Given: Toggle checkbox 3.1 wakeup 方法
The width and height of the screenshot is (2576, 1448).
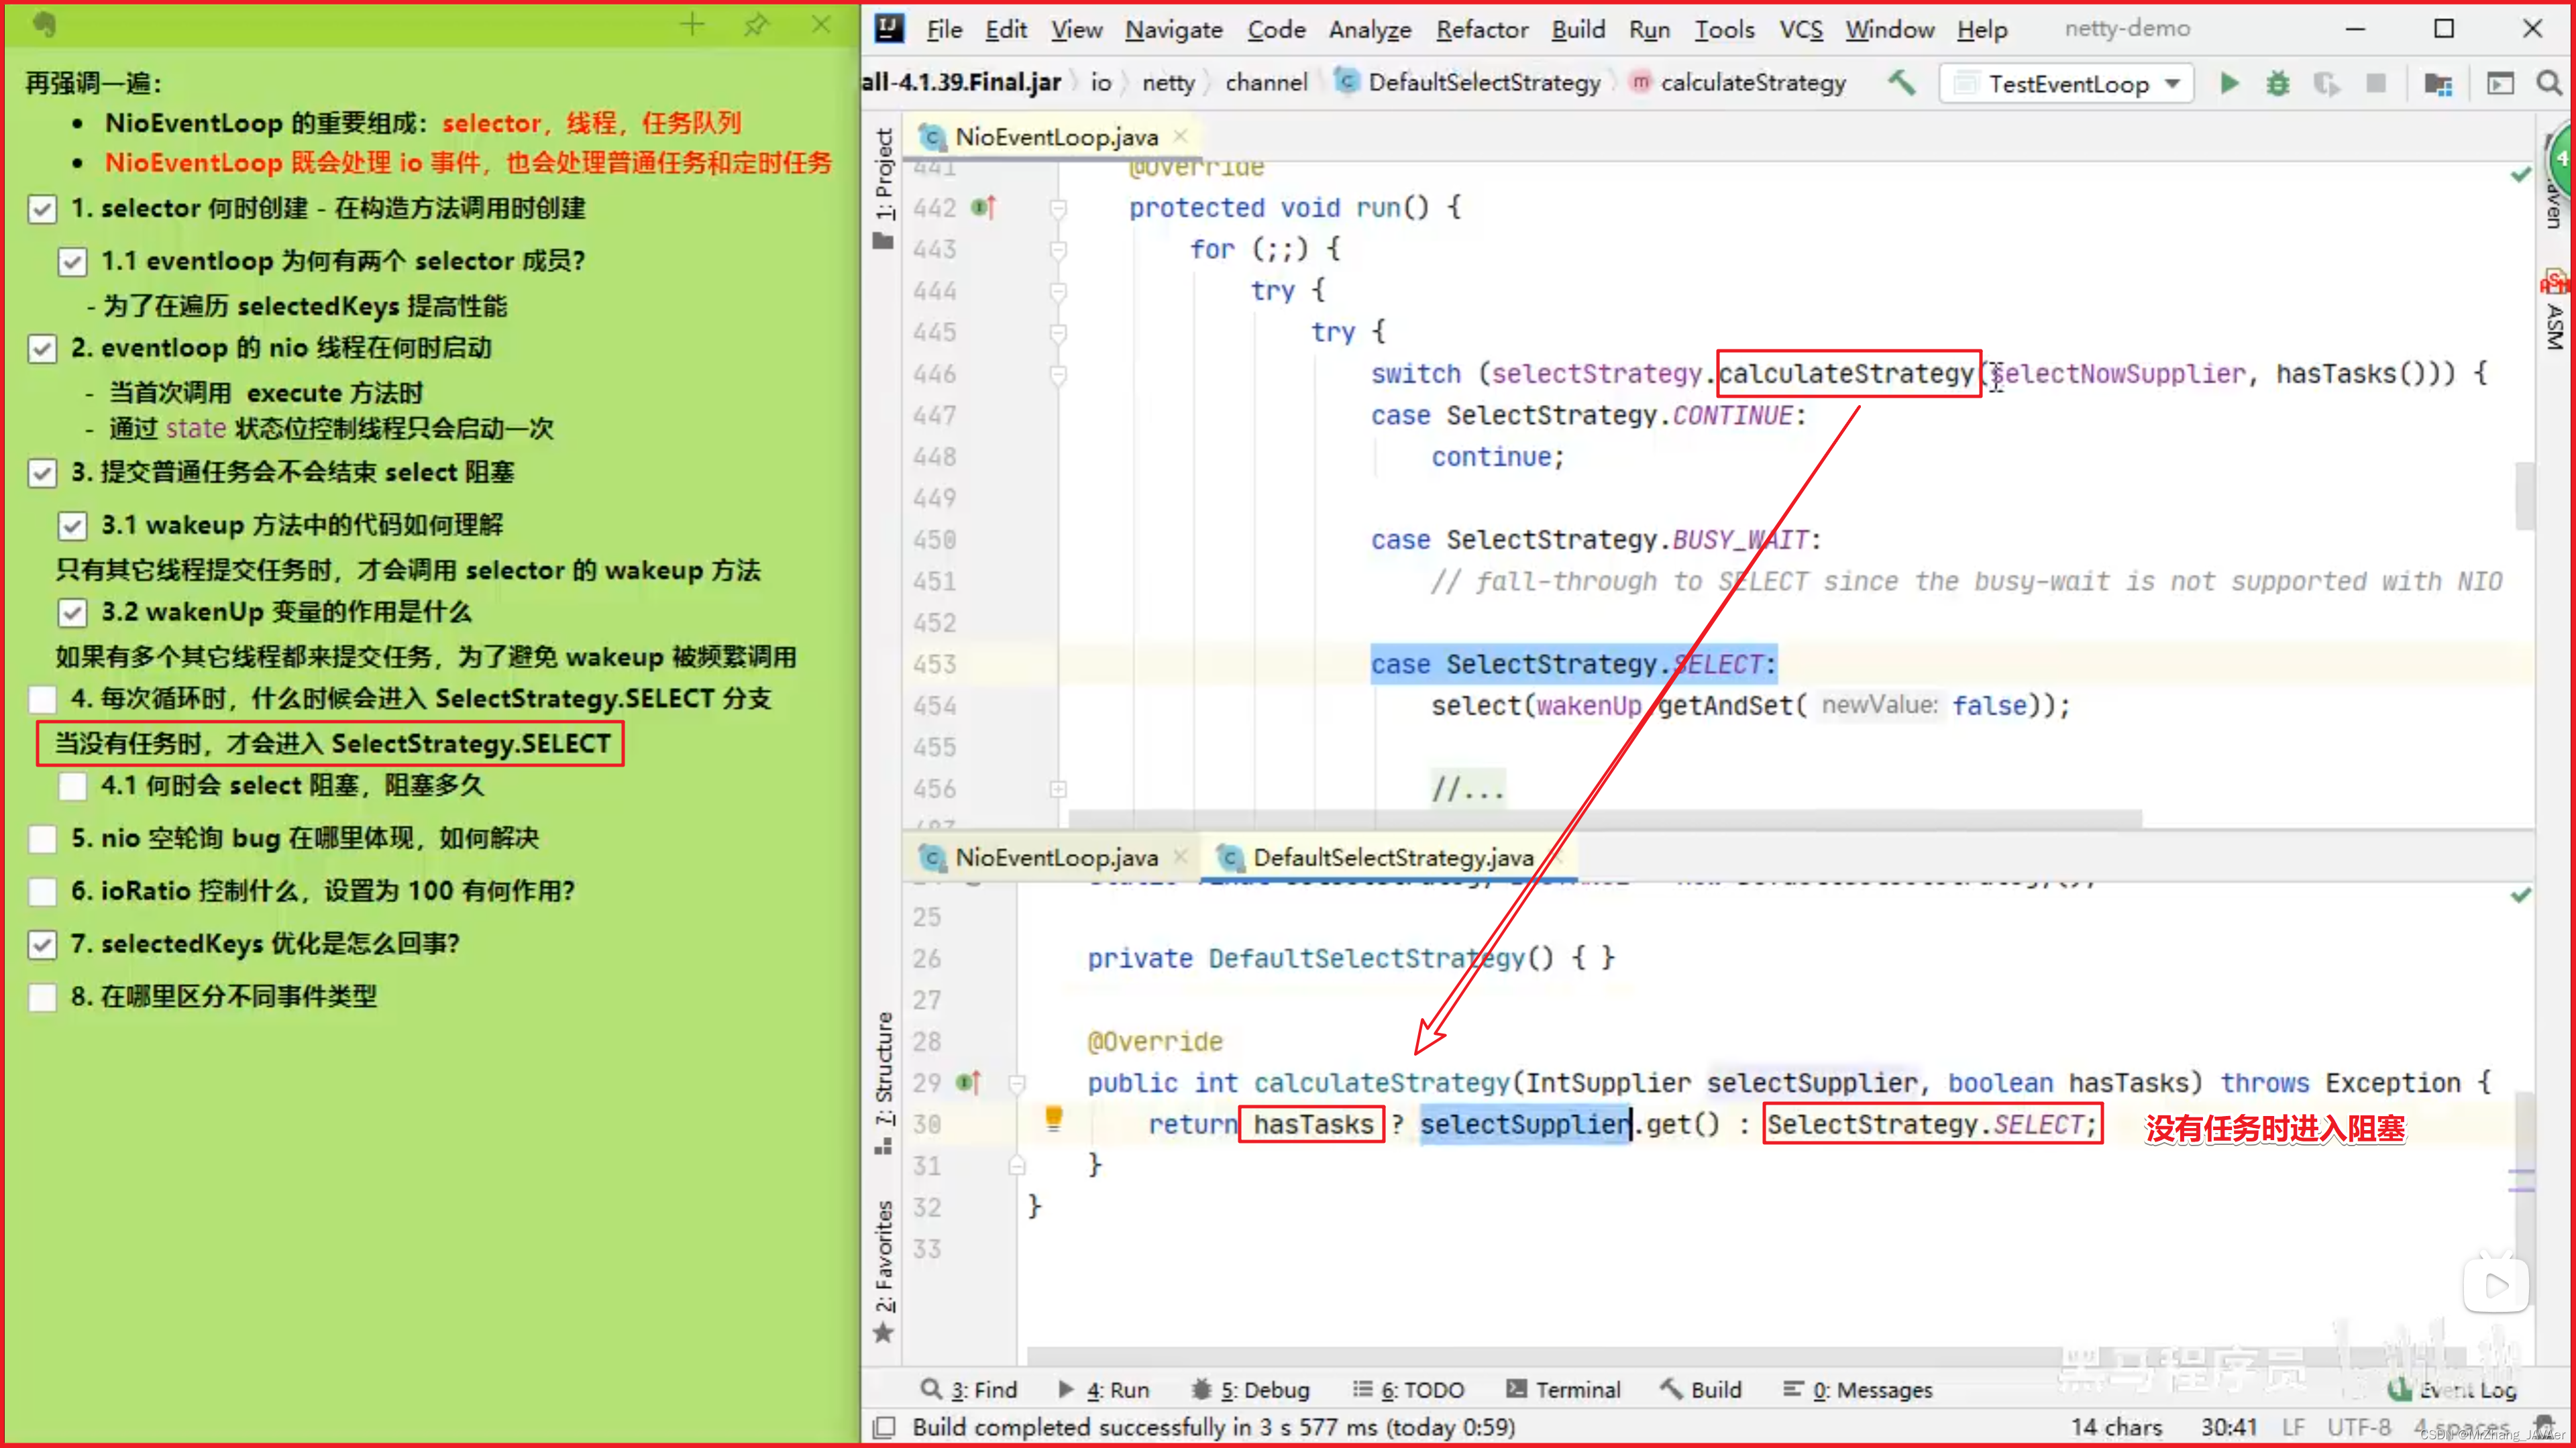Looking at the screenshot, I should 72,526.
